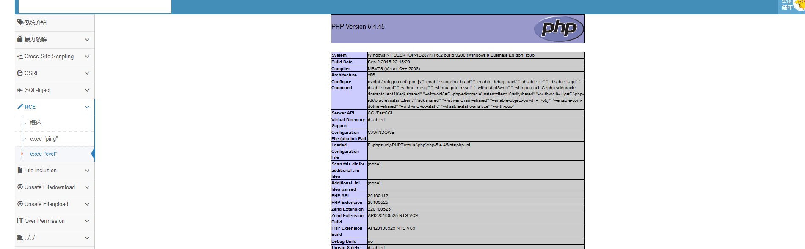
Task: Click the Over Permission text-height icon
Action: 20,221
